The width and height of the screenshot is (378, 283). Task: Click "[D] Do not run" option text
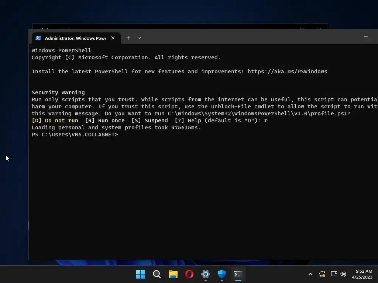(55, 120)
